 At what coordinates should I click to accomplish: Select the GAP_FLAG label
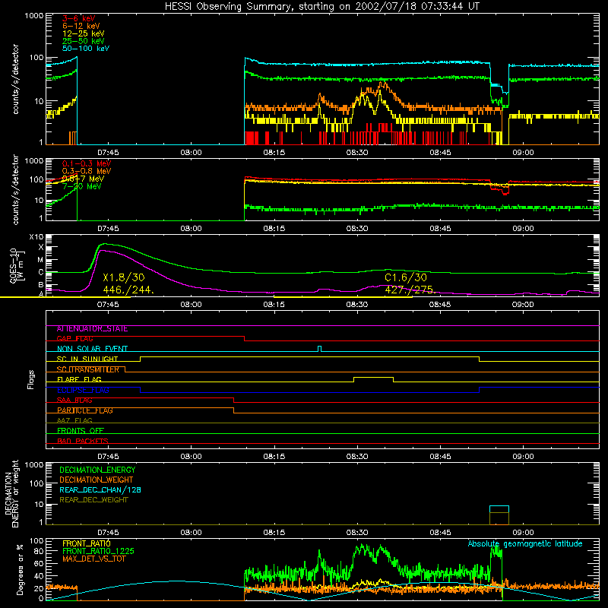[74, 339]
